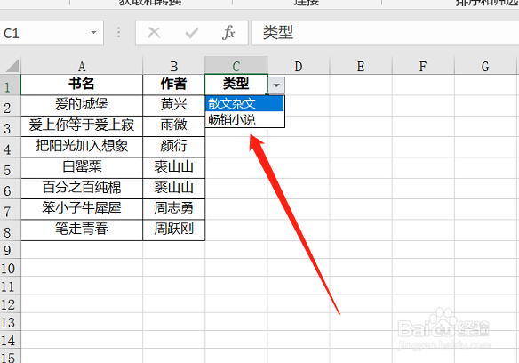
Task: Click the Enter checkmark formula bar icon
Action: (192, 33)
